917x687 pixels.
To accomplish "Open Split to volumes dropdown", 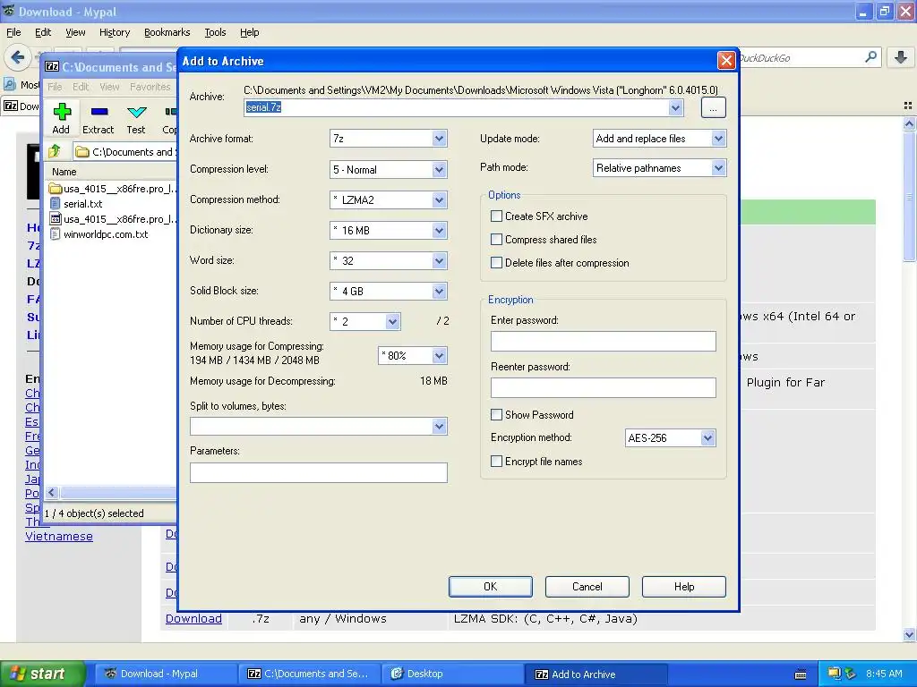I will [439, 427].
